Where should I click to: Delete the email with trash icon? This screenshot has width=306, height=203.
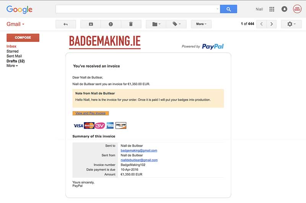131,24
